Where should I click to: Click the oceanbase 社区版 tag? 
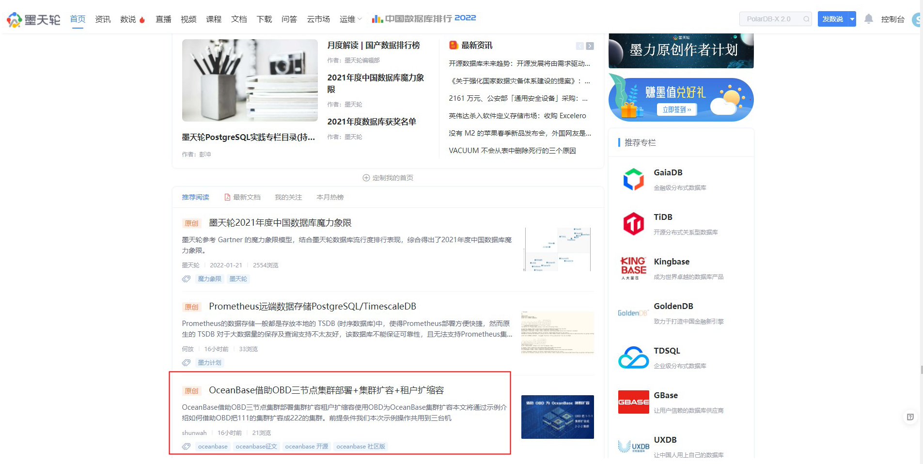360,447
